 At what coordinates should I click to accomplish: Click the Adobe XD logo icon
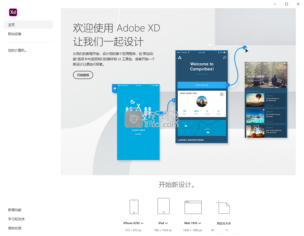(x=13, y=12)
